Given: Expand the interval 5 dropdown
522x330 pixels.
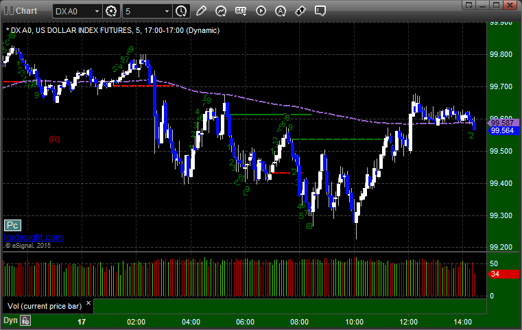Looking at the screenshot, I should [167, 12].
